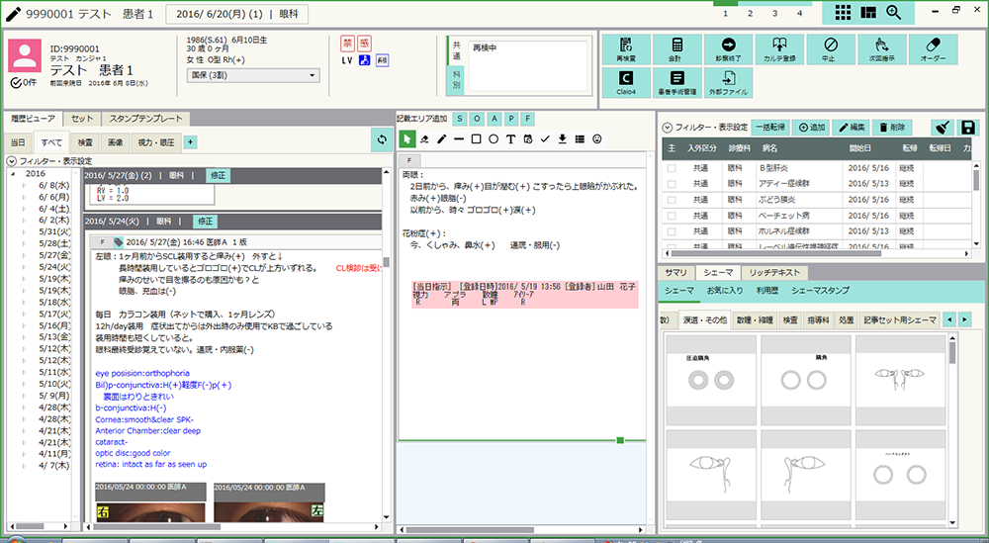Open 外部ファイル file import icon
The width and height of the screenshot is (989, 543).
click(729, 82)
